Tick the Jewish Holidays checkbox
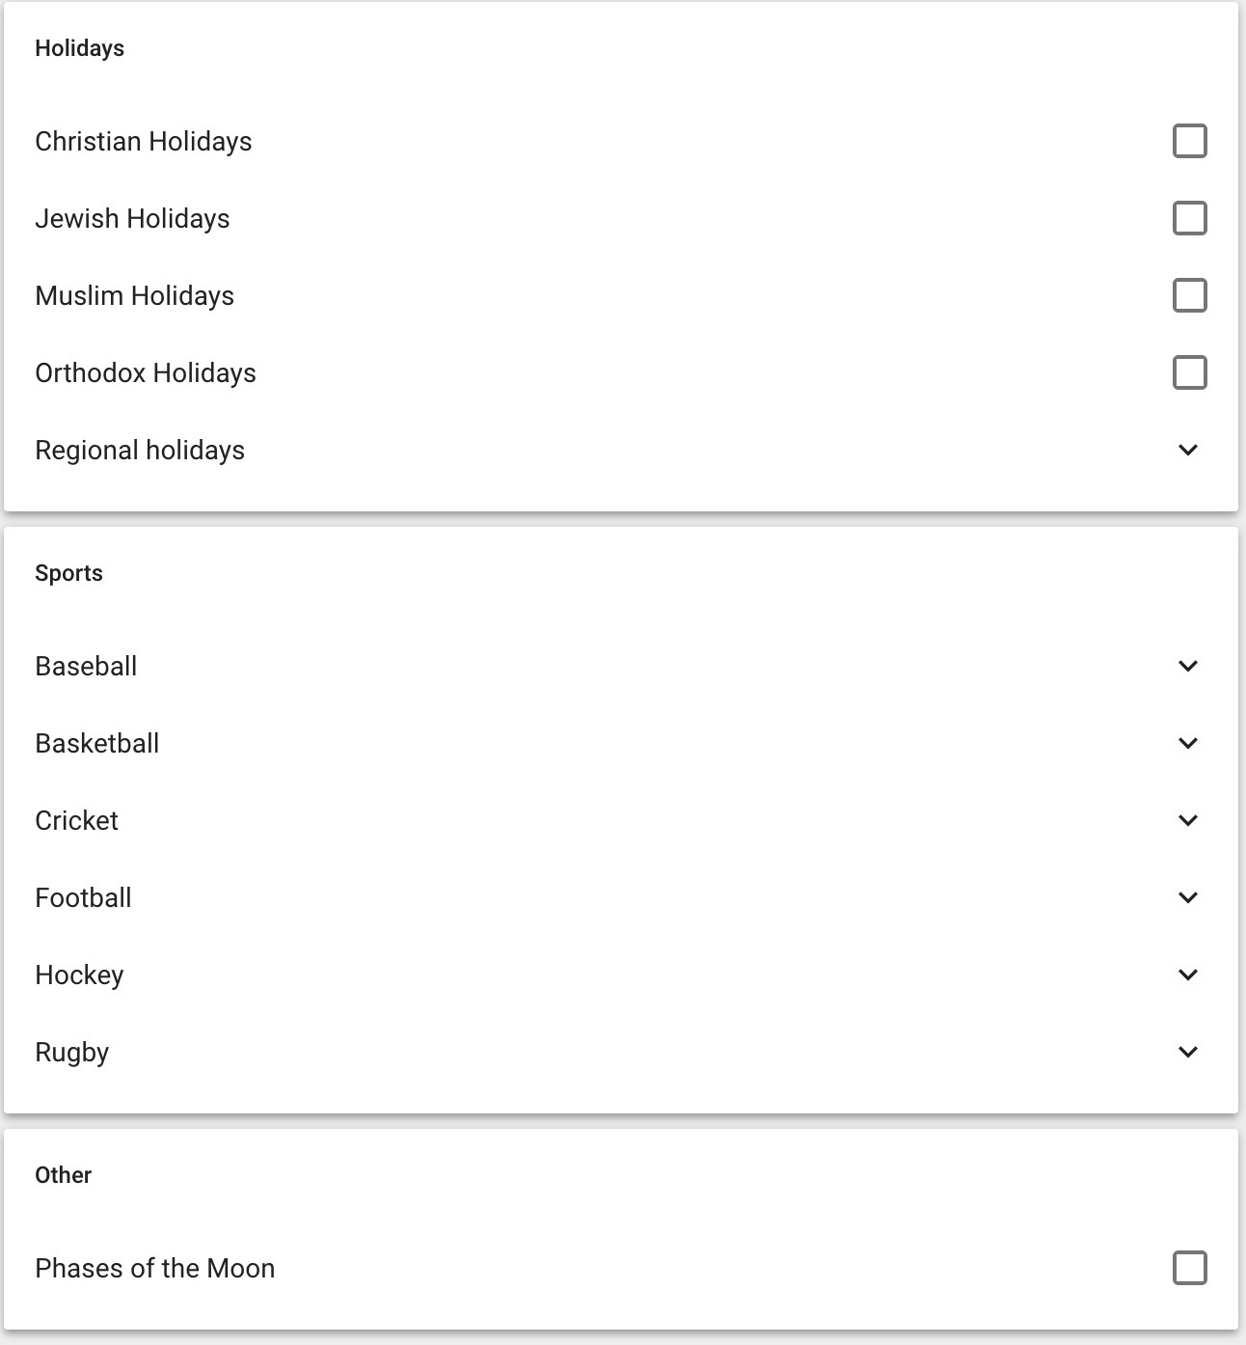The height and width of the screenshot is (1345, 1246). pos(1189,218)
